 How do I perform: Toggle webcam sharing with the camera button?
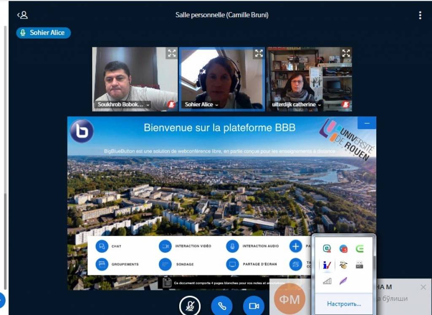coord(254,306)
